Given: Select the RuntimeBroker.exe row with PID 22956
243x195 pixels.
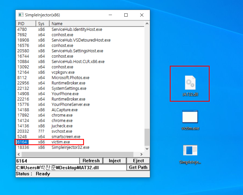Looking at the screenshot, I should pos(80,83).
